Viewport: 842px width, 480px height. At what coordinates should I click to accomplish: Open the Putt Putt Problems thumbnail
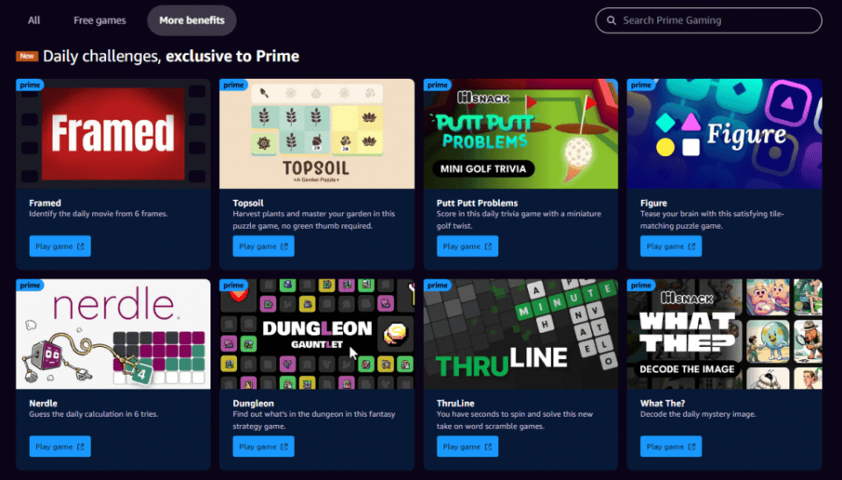[x=521, y=133]
